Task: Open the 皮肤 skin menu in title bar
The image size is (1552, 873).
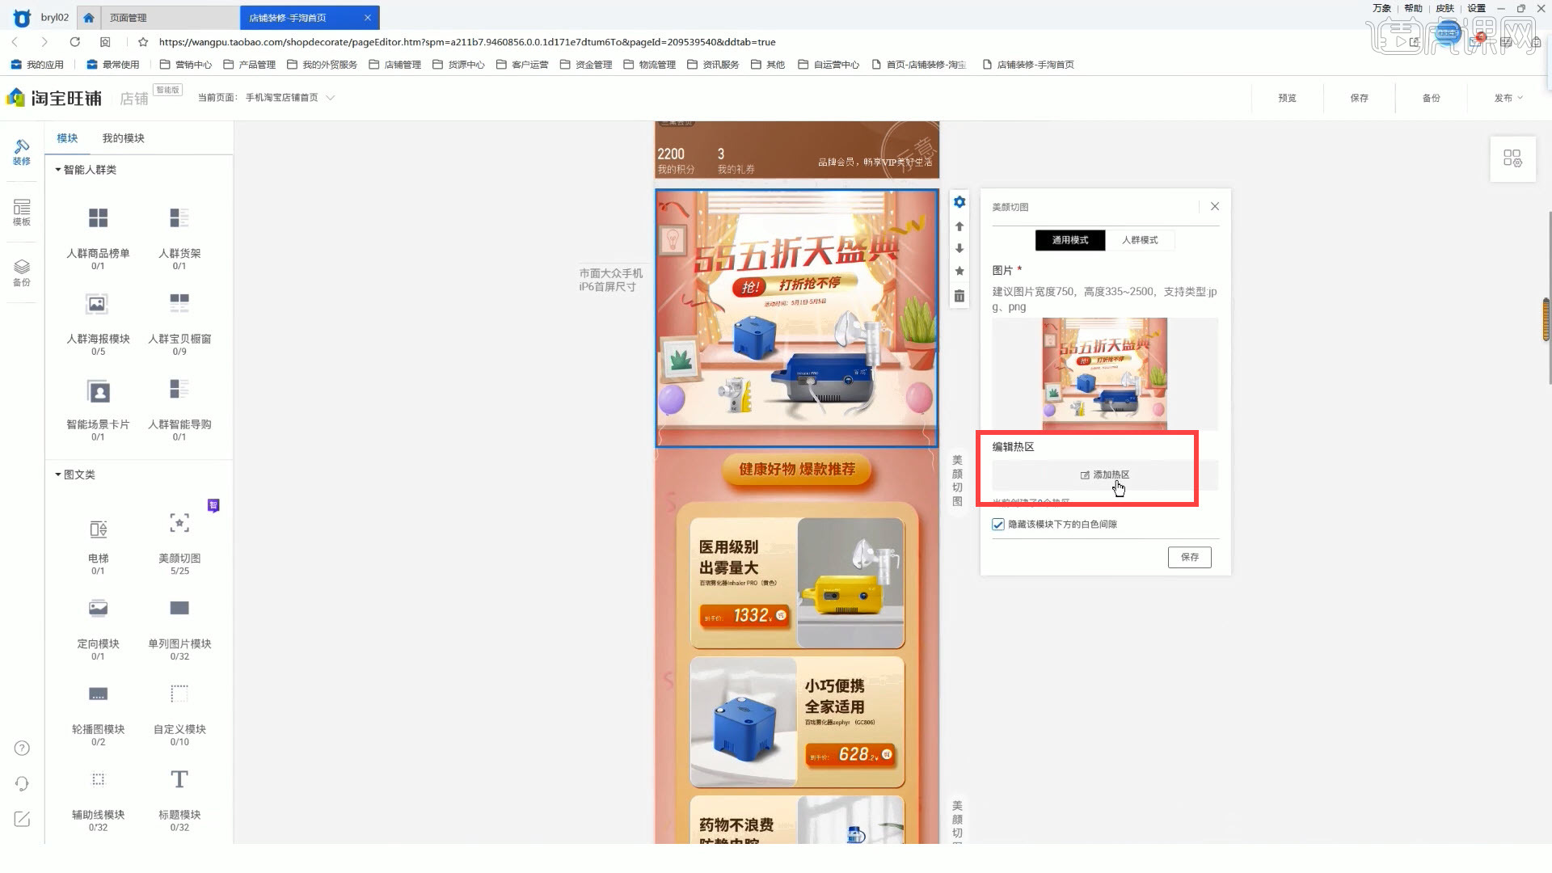Action: coord(1445,8)
